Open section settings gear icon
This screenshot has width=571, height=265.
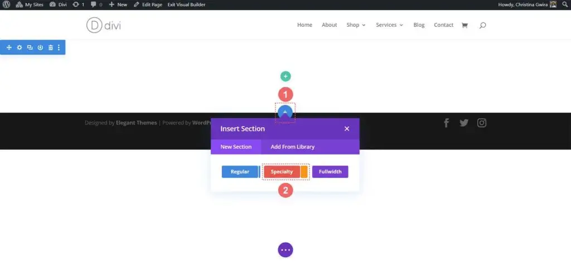pos(20,47)
